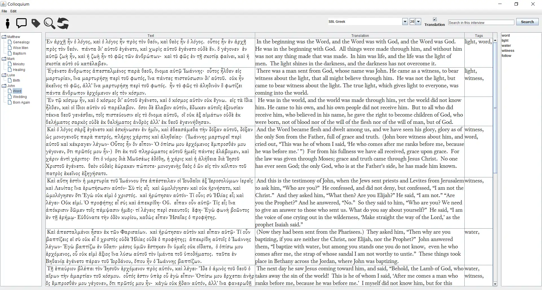Image resolution: width=542 pixels, height=290 pixels.
Task: Click the Wise Men document icon
Action: pos(10,48)
